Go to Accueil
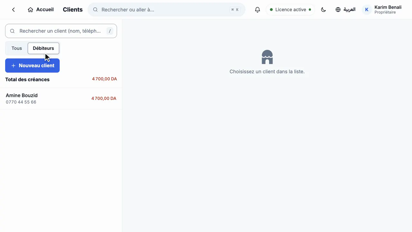 (41, 10)
